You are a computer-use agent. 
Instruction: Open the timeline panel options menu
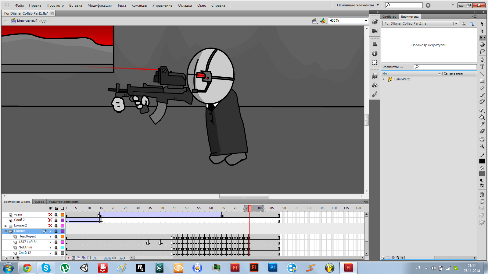366,202
